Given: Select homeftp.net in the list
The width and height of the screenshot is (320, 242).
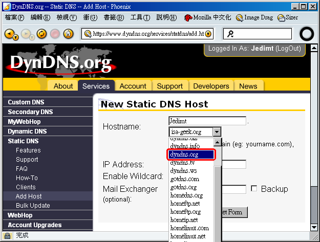Looking at the screenshot, I should (x=191, y=204).
